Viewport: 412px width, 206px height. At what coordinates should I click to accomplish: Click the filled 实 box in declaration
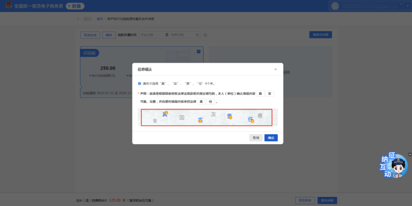pyautogui.click(x=270, y=93)
